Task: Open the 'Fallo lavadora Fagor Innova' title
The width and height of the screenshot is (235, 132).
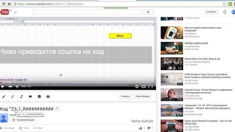Action: pos(207,76)
